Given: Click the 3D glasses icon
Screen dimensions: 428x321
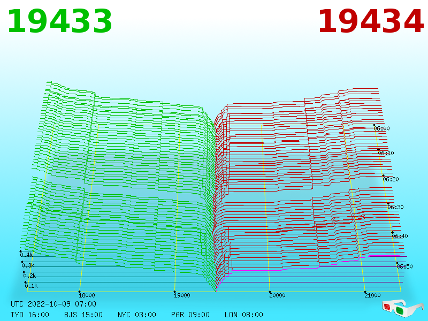Looking at the screenshot, I should [x=402, y=308].
